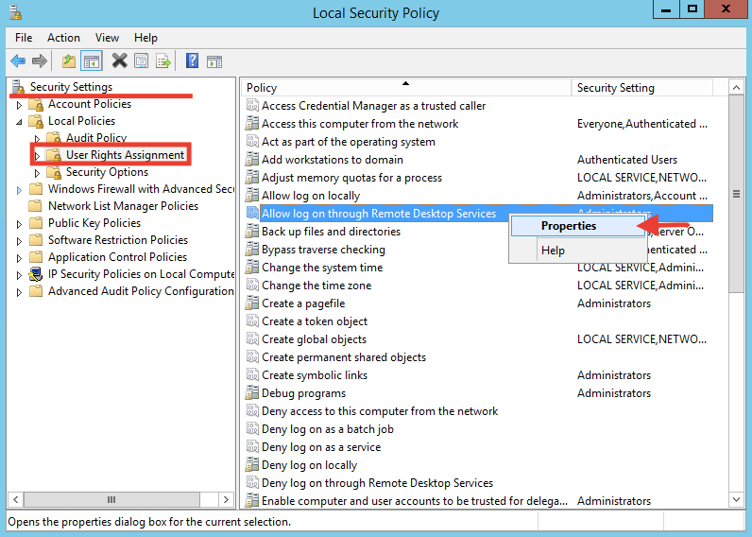Toggle the Show/Hide Console Tree icon

92,61
